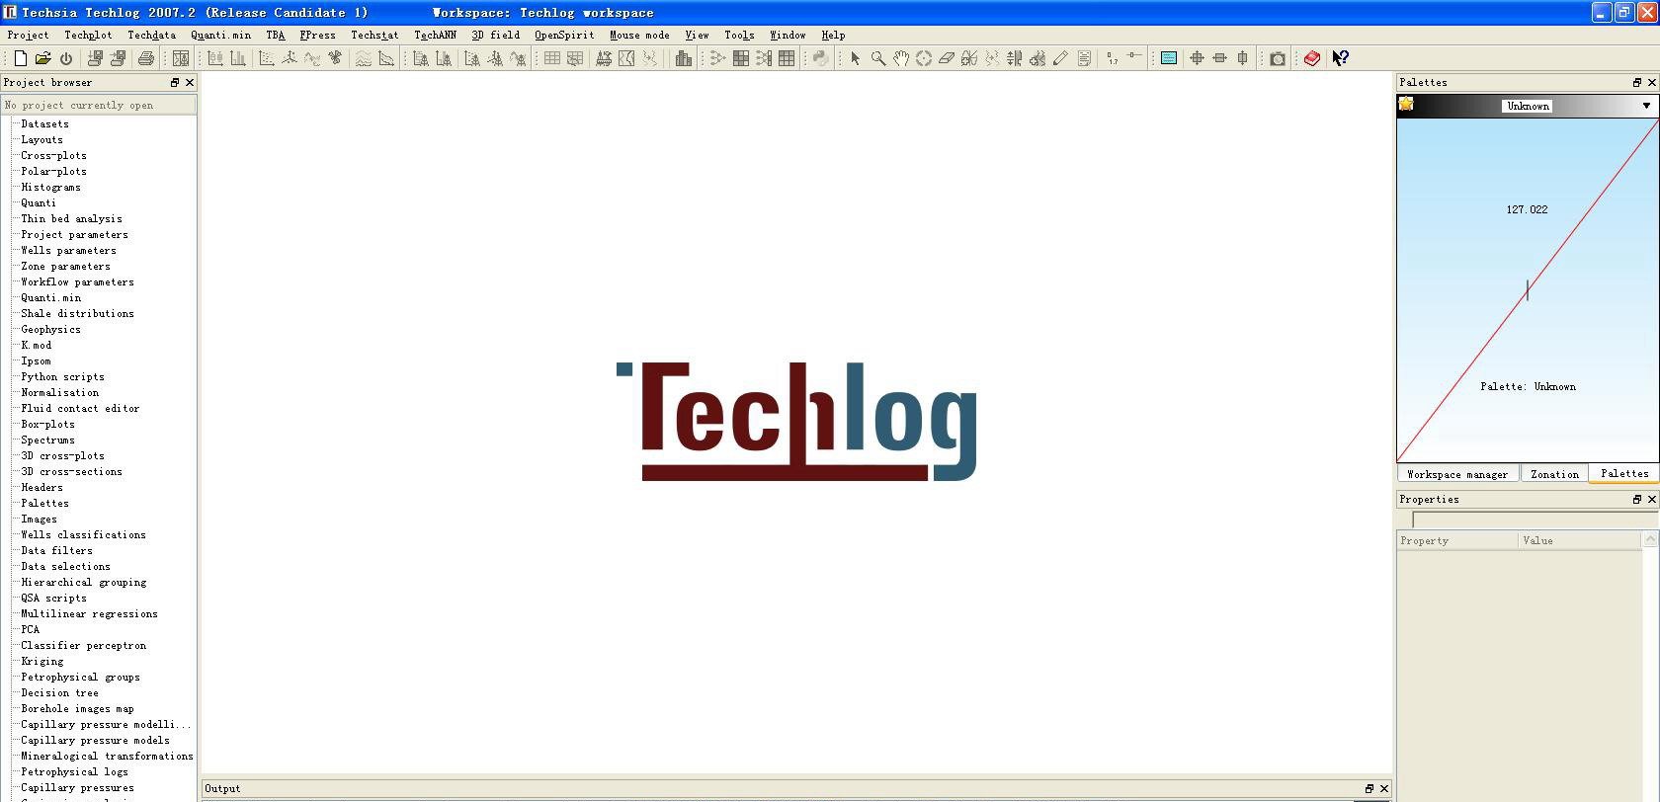Image resolution: width=1660 pixels, height=802 pixels.
Task: Float the Project browser panel
Action: (175, 83)
